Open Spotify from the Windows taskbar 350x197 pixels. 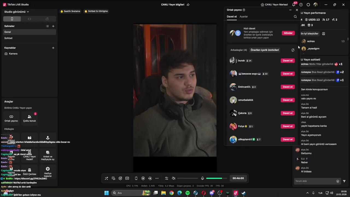188,193
